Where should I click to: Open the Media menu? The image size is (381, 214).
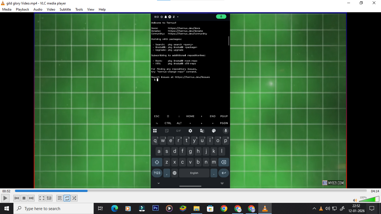tap(7, 9)
